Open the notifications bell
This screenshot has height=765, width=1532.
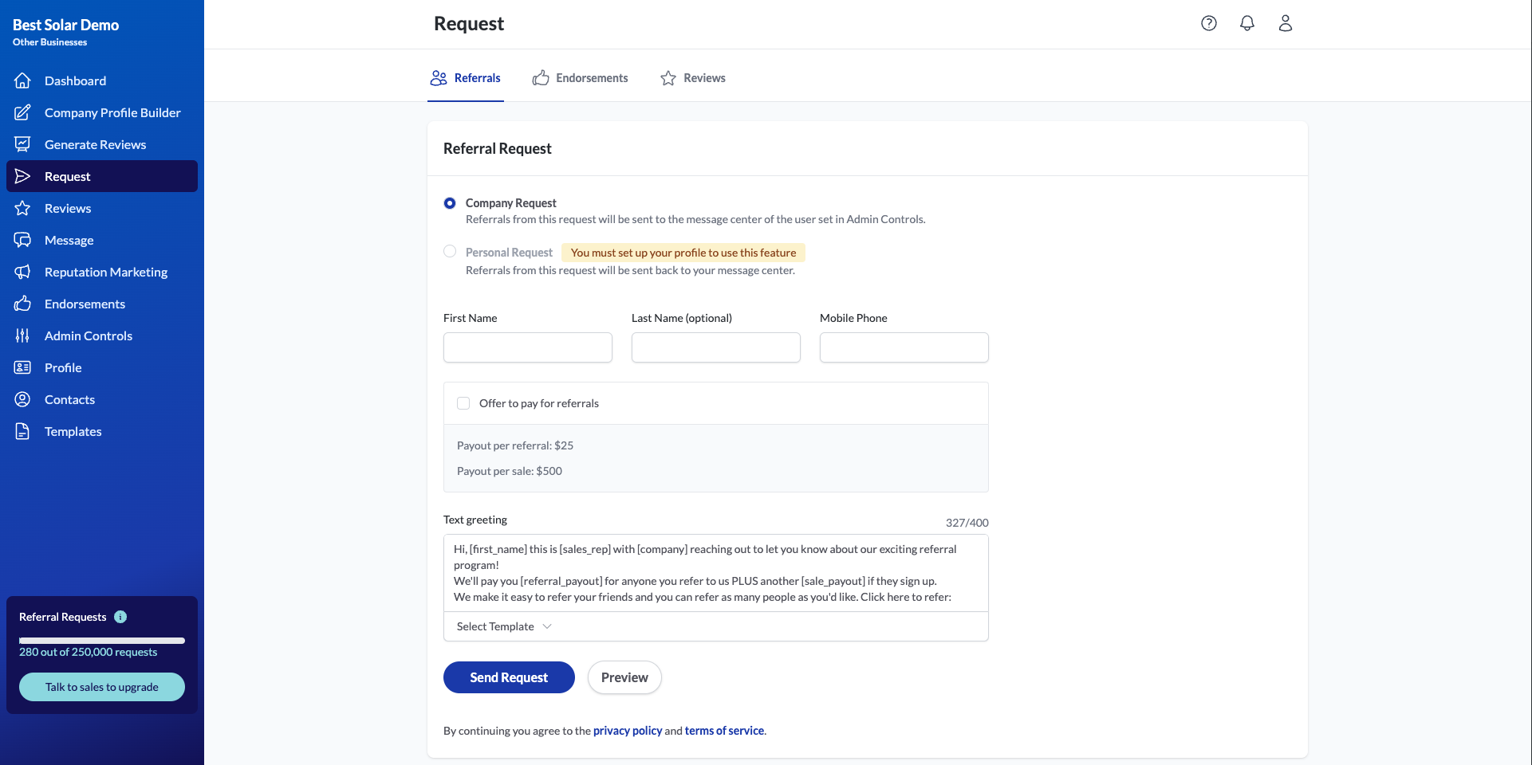tap(1247, 23)
